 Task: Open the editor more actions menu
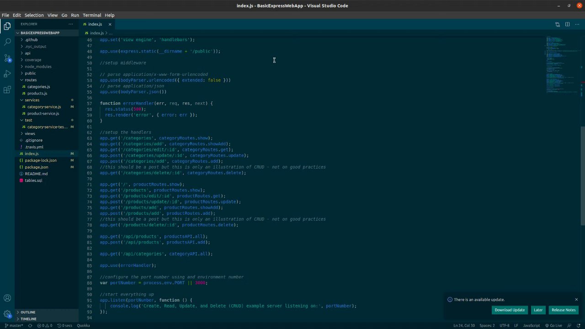[x=577, y=24]
